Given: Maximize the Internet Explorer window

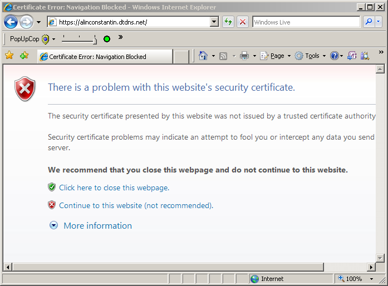Looking at the screenshot, I should [370, 7].
